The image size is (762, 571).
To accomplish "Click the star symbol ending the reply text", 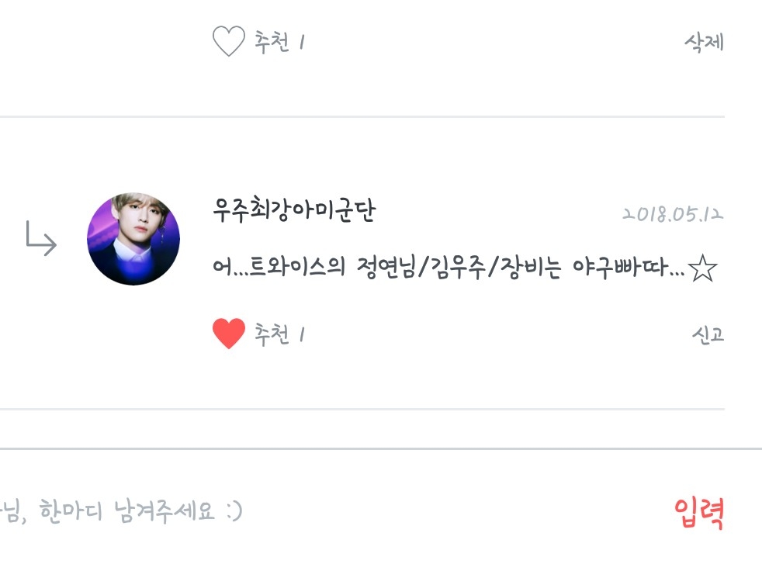I will point(703,268).
